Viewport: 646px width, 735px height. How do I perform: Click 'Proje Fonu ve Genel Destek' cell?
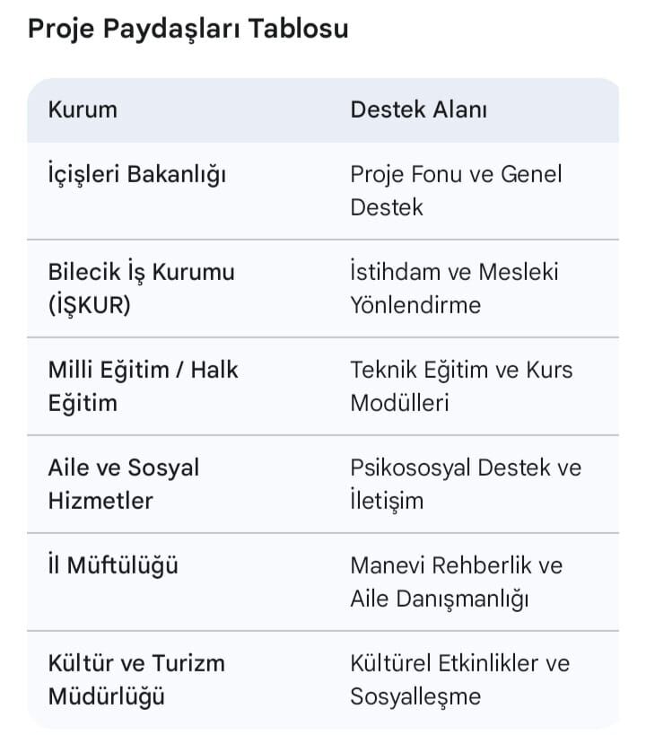(x=456, y=190)
